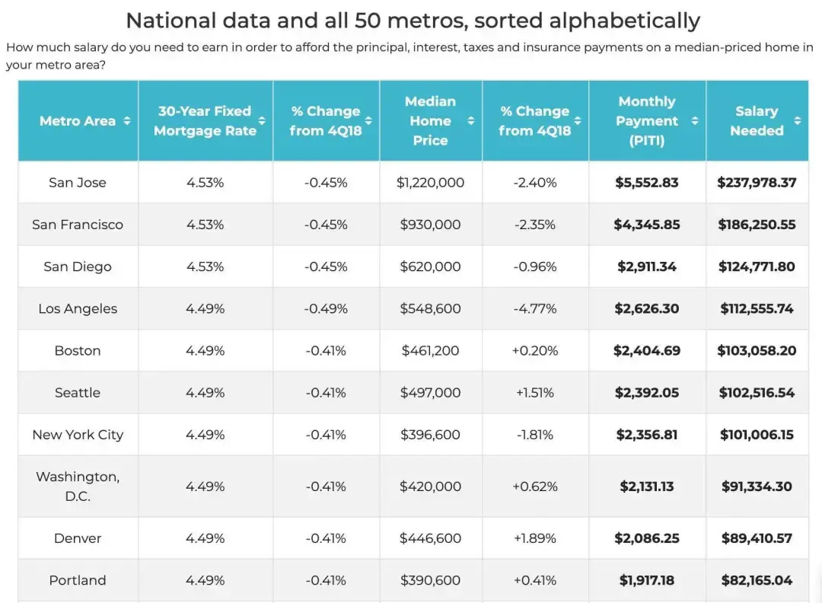
Task: Click Portland's salary needed $82,165.04
Action: click(757, 580)
